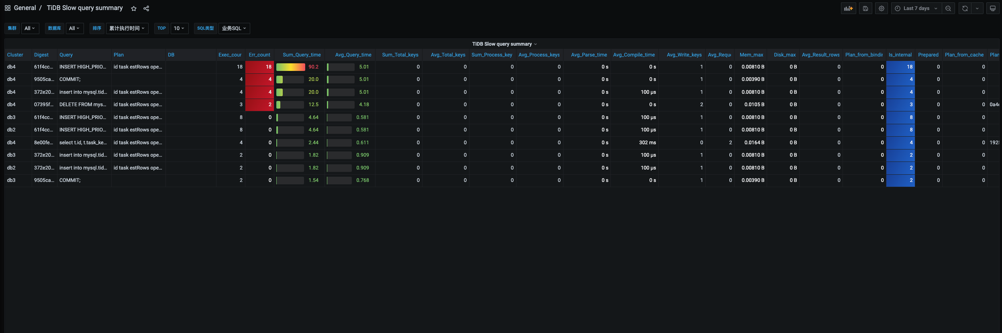Screen dimensions: 1002x333
Task: Expand the refresh interval dropdown arrow
Action: (977, 8)
